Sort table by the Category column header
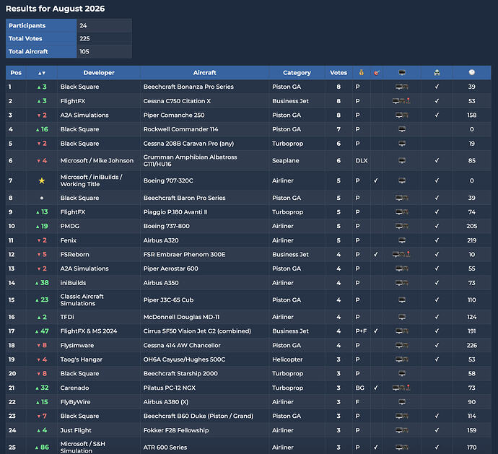 297,73
